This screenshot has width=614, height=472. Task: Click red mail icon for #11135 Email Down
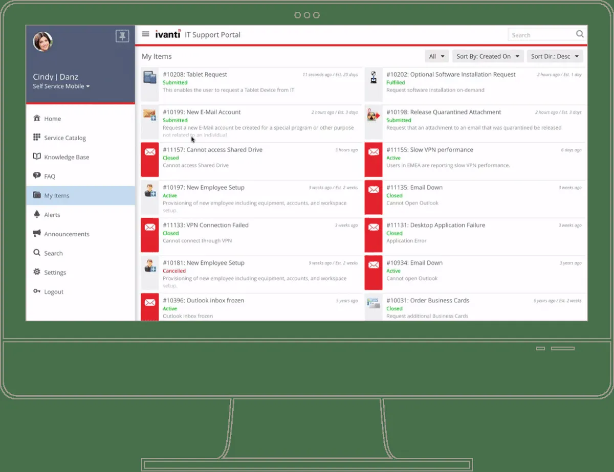point(374,190)
